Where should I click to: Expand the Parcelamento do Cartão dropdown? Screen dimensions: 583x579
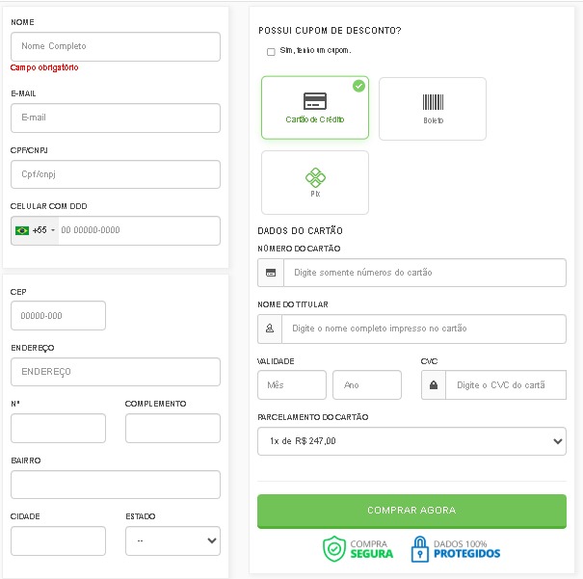[411, 441]
